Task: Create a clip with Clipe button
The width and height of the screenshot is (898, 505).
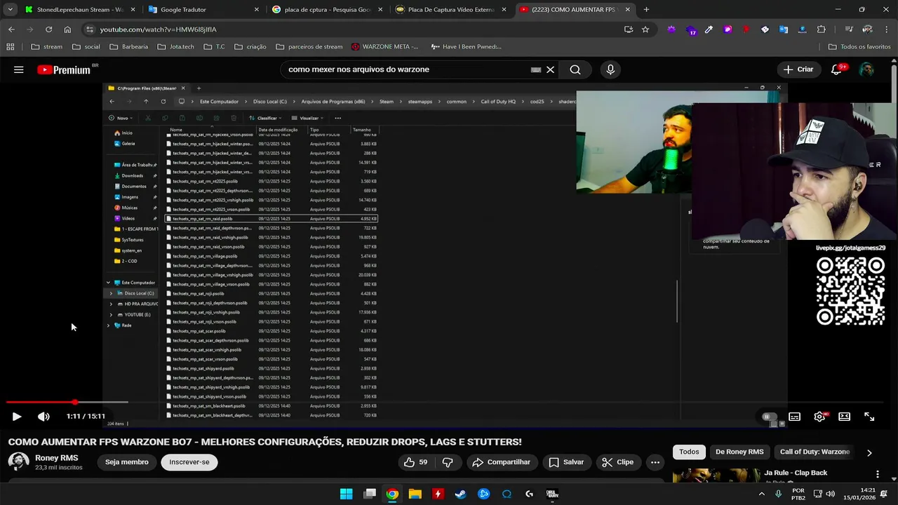Action: click(618, 462)
